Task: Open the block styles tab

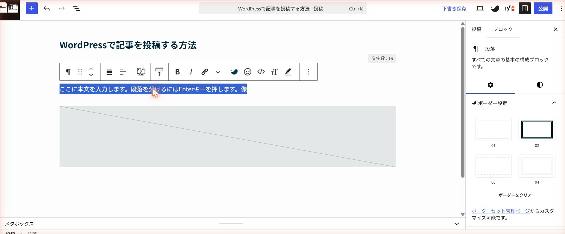Action: [540, 85]
